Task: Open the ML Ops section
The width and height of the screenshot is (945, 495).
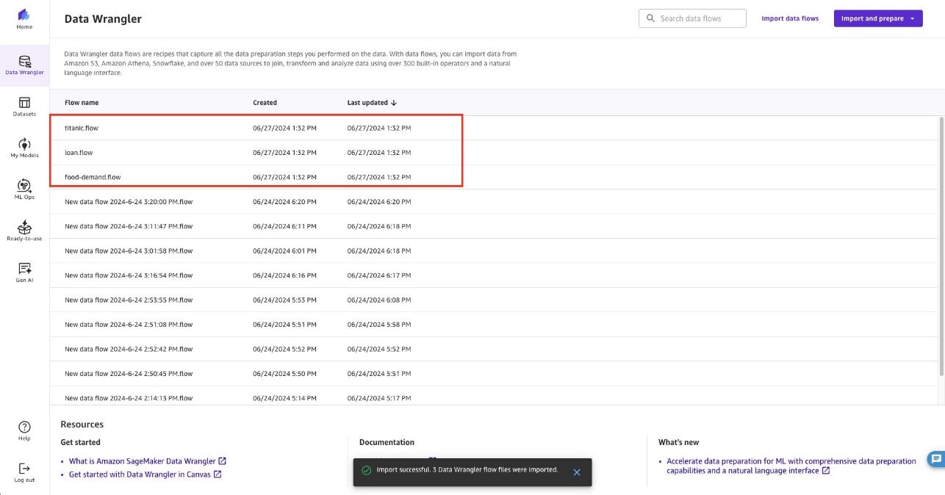Action: (24, 189)
